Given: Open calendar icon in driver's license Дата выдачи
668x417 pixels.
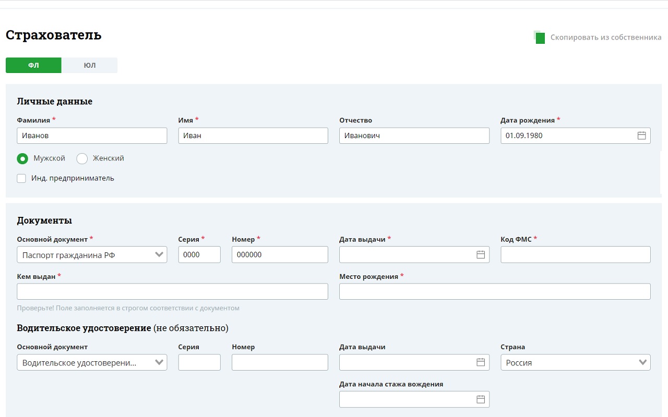Looking at the screenshot, I should click(481, 362).
